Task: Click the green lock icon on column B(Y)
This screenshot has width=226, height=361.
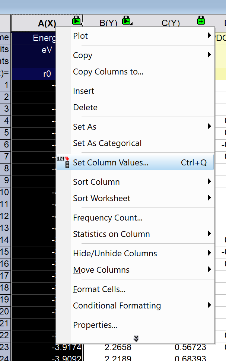Action: (x=127, y=20)
